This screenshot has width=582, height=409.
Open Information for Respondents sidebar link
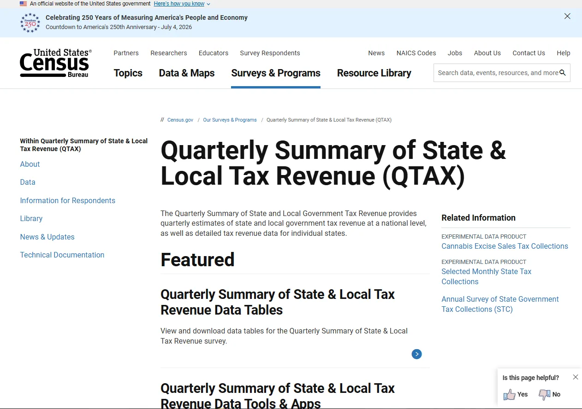67,200
